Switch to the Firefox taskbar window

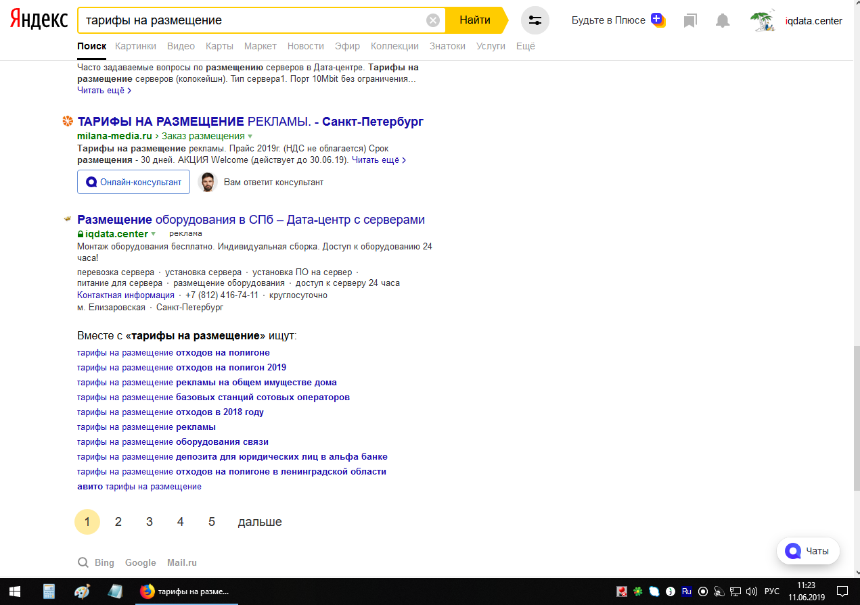coord(186,591)
